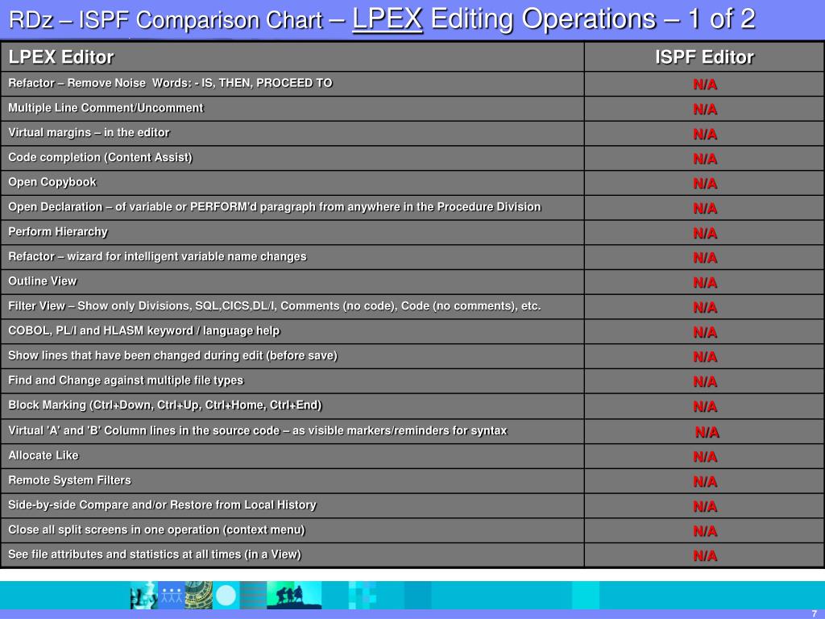This screenshot has height=619, width=825.
Task: Click 'Perform Hierarchy' row text
Action: tap(58, 231)
